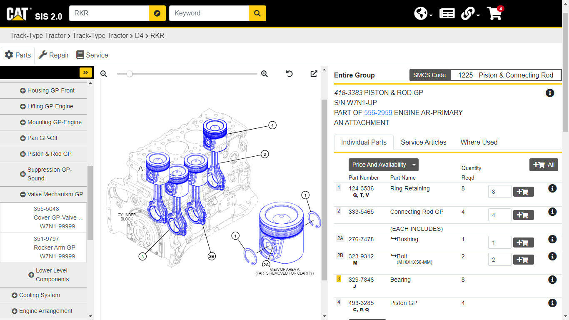Click the yellow keyword search magnifier button

pyautogui.click(x=257, y=13)
